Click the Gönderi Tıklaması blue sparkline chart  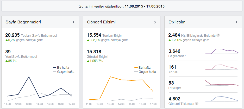tap(222, 99)
